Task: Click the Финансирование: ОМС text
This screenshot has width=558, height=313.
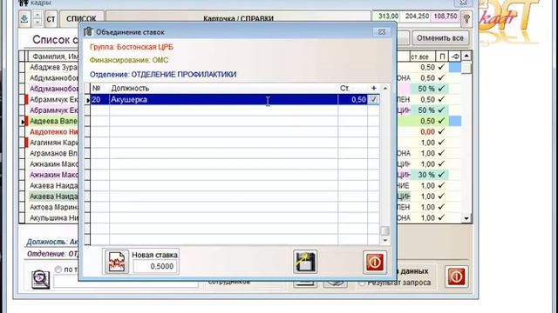Action: pyautogui.click(x=129, y=60)
